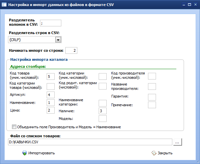The image size is (200, 164).
Task: Click the Код товара column field
Action: (x=51, y=76)
